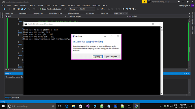
Task: Switch to the Error List tab
Action: (16, 98)
